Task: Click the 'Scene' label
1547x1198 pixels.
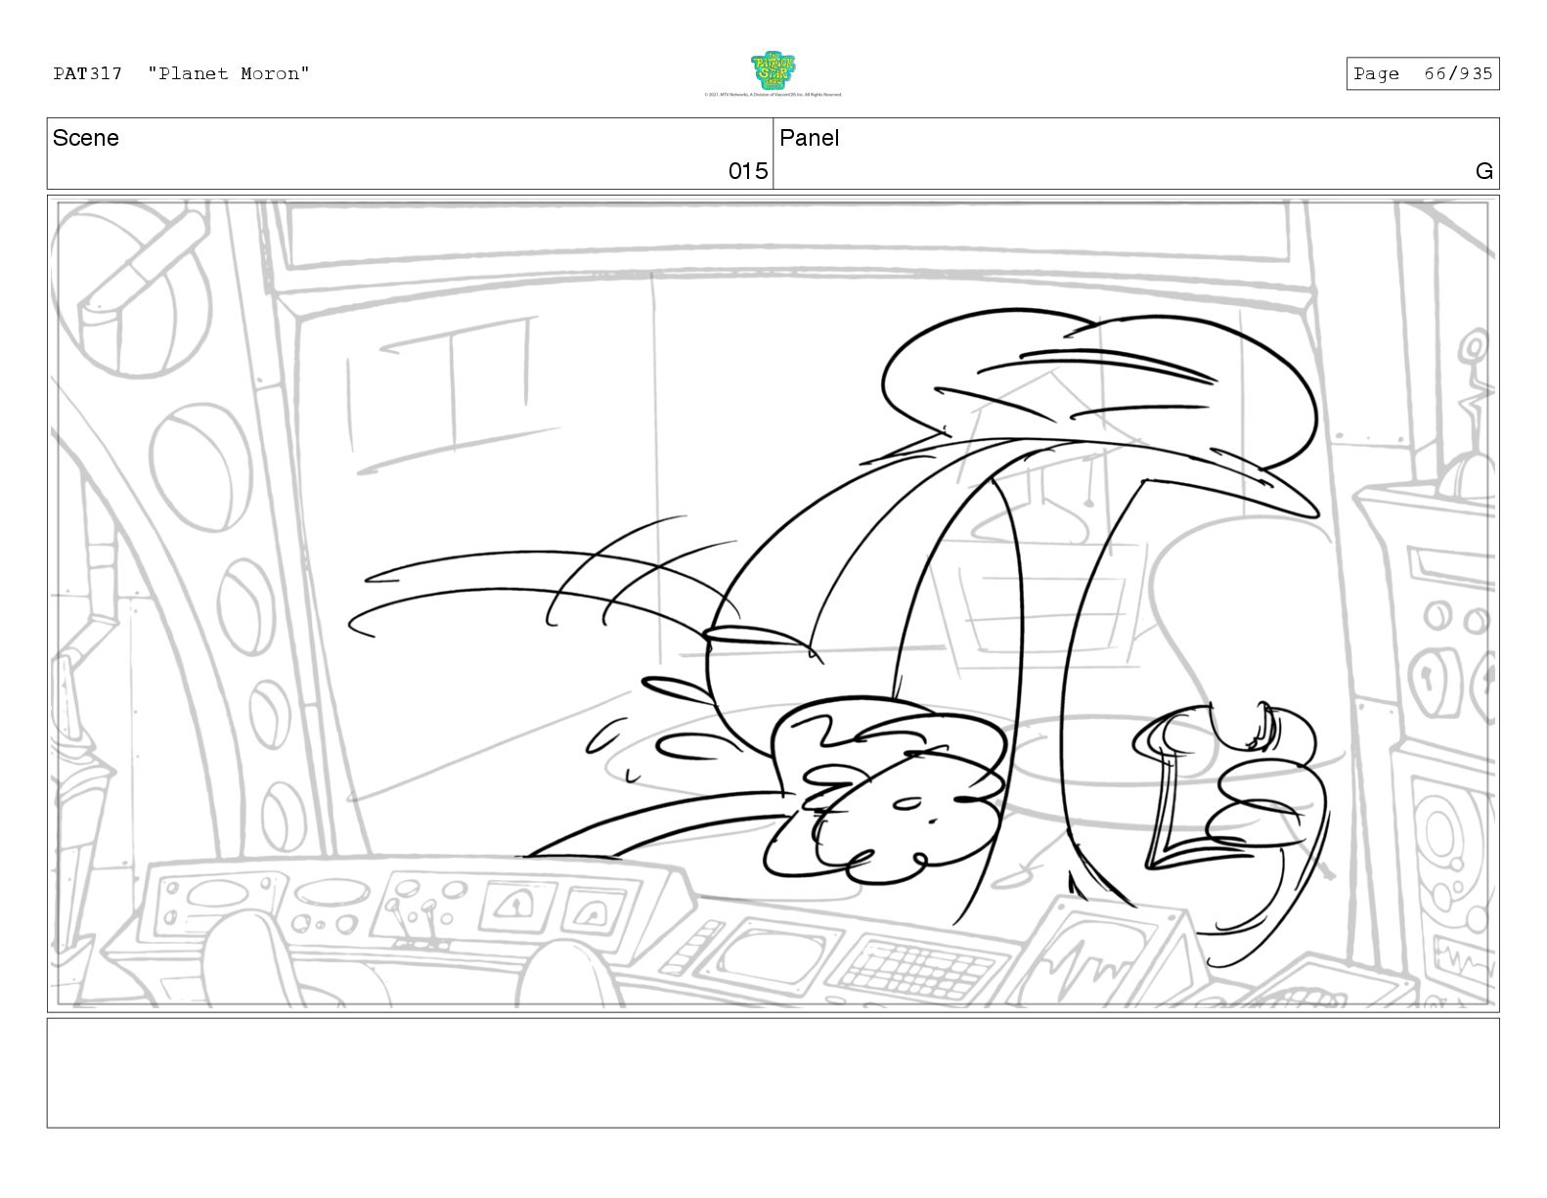Action: point(86,138)
